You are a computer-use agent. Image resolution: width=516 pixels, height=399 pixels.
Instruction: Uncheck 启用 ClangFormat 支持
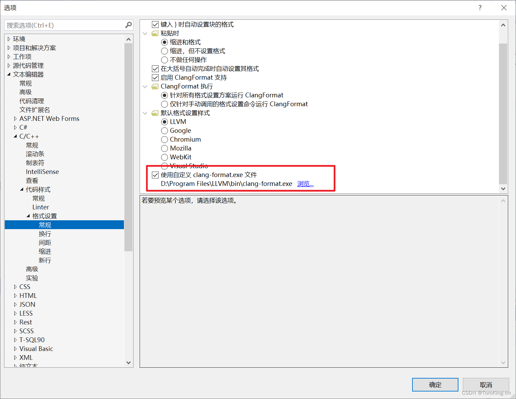(x=155, y=77)
